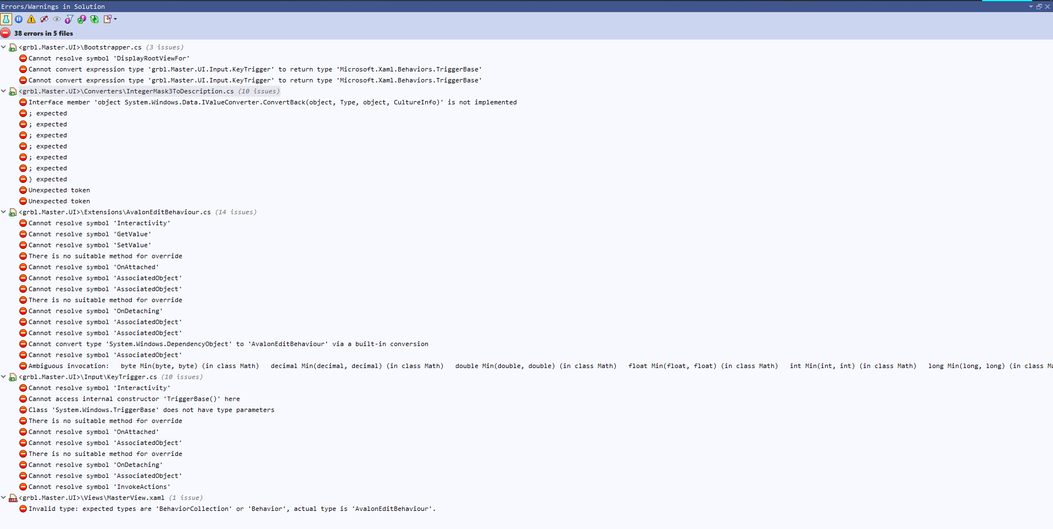
Task: Click the 'Invalid type: expected types' error
Action: (231, 509)
